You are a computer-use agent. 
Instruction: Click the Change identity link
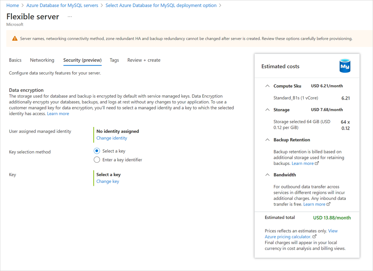pyautogui.click(x=112, y=138)
